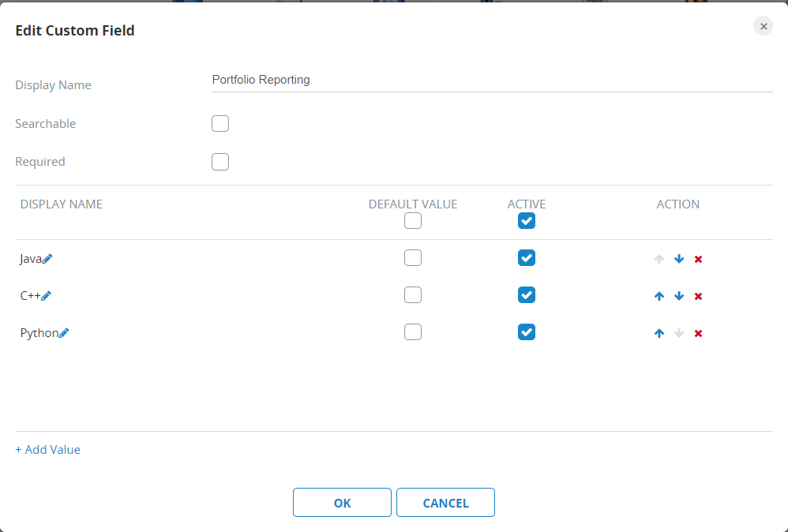Move Python up with the arrow
788x532 pixels.
pos(659,333)
